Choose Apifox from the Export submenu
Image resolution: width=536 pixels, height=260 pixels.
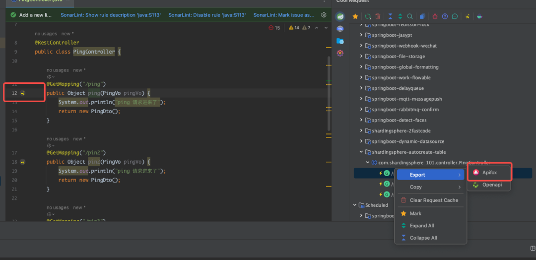tap(489, 173)
